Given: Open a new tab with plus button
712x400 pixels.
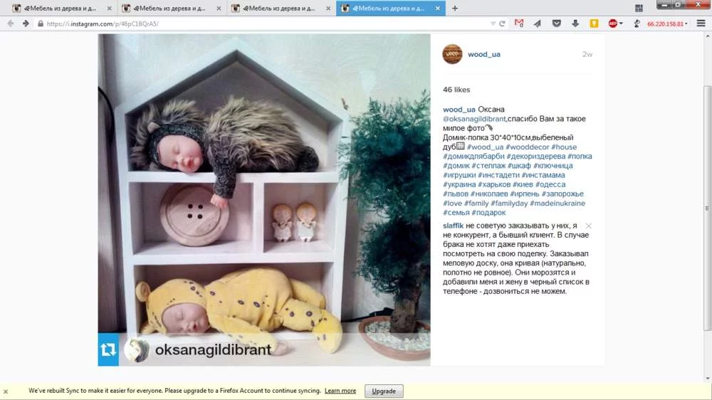Looking at the screenshot, I should [454, 8].
